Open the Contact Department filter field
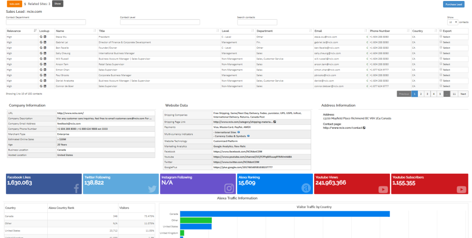This screenshot has width=472, height=238. [x=46, y=22]
